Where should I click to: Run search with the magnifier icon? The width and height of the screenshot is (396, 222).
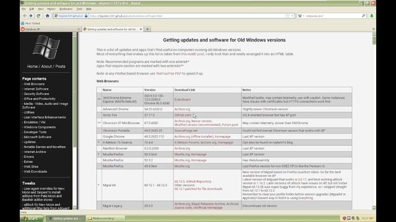pyautogui.click(x=363, y=16)
